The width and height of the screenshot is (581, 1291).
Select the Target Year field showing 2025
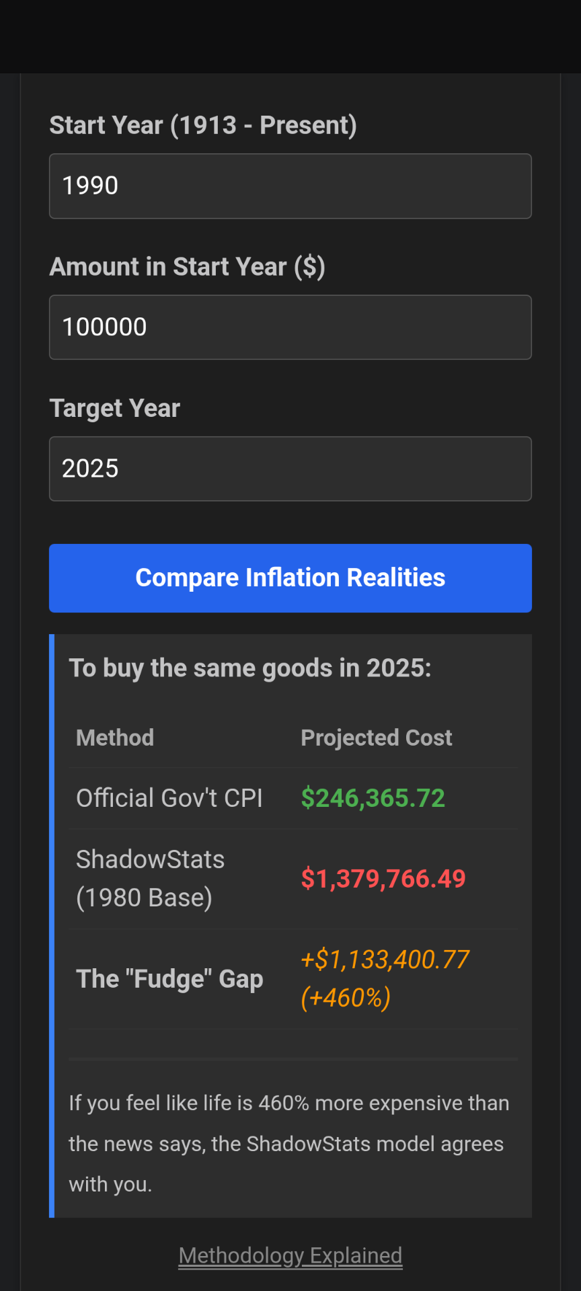point(290,469)
